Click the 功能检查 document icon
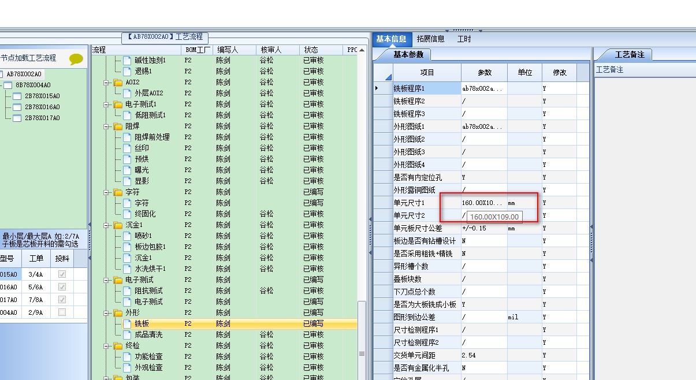 click(127, 357)
